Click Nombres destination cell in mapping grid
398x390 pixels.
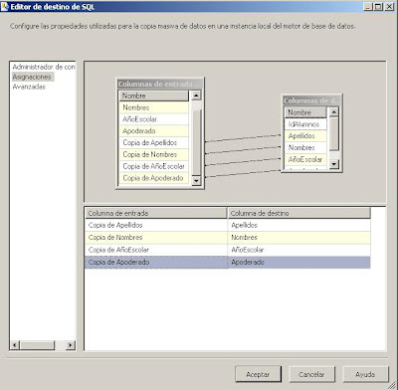(298, 238)
